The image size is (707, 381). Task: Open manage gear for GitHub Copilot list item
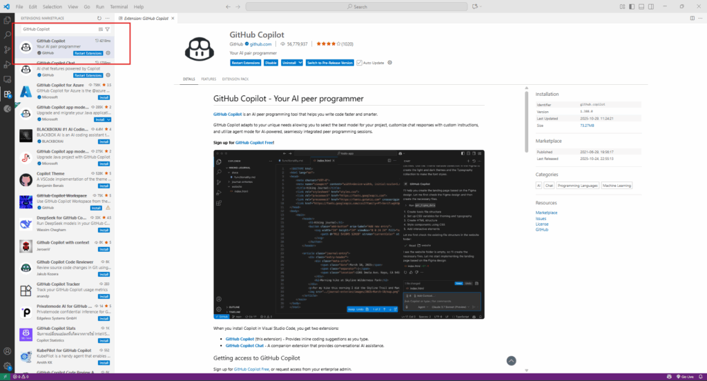108,53
